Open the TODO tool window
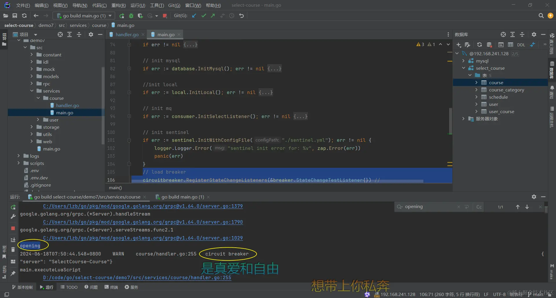Viewport: 556px width, 298px height. point(69,287)
